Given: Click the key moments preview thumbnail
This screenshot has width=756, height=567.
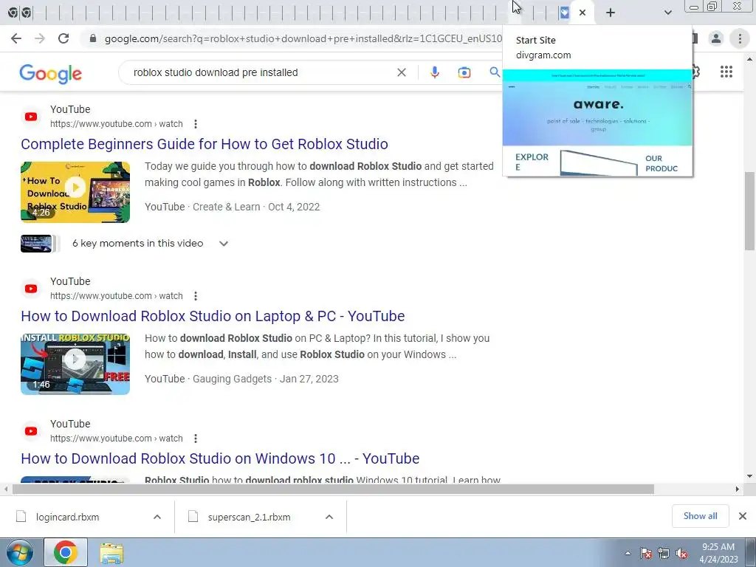Looking at the screenshot, I should [x=36, y=244].
